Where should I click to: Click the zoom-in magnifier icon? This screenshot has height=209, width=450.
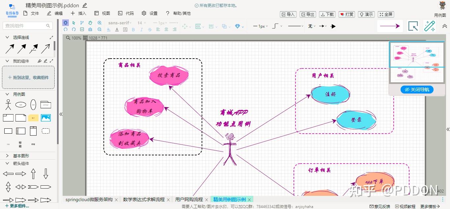[99, 23]
